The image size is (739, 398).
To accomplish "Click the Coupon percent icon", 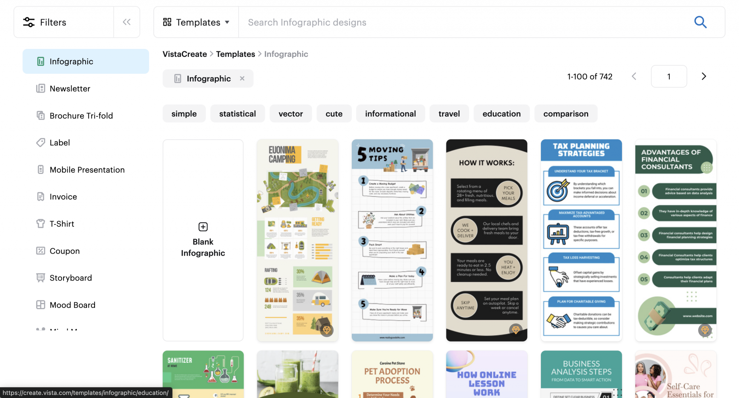I will 40,251.
